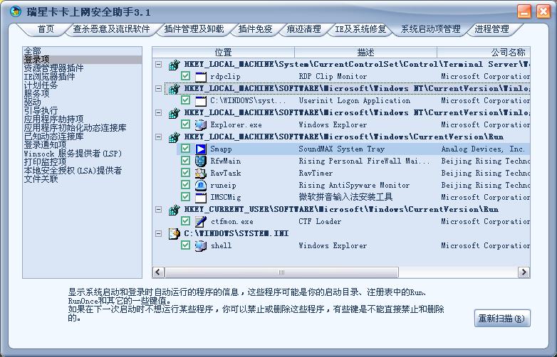The height and width of the screenshot is (357, 557).
Task: Uncheck the Userinit Logon Application checkbox
Action: click(x=185, y=100)
